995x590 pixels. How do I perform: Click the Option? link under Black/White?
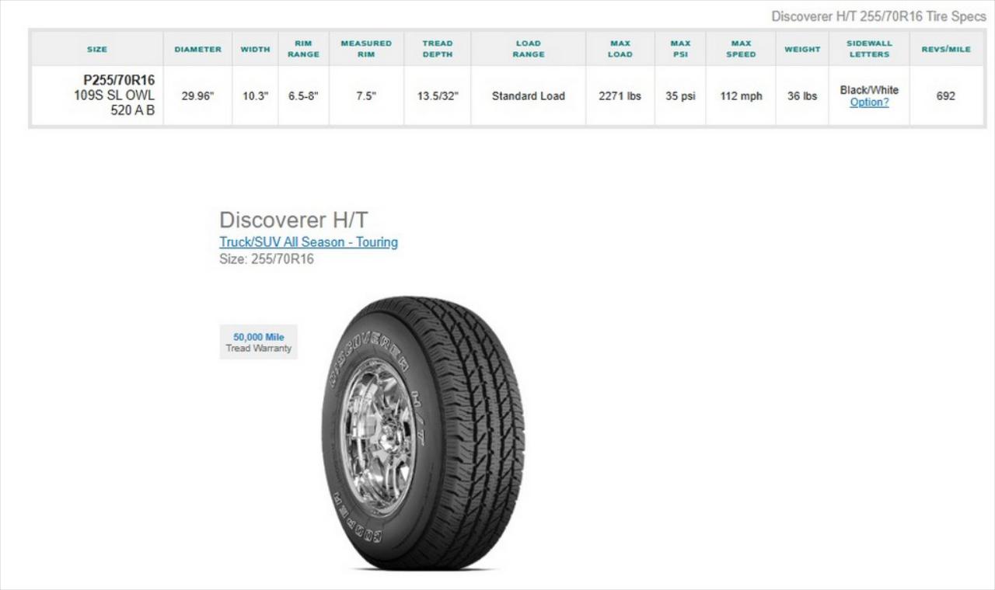tap(869, 102)
